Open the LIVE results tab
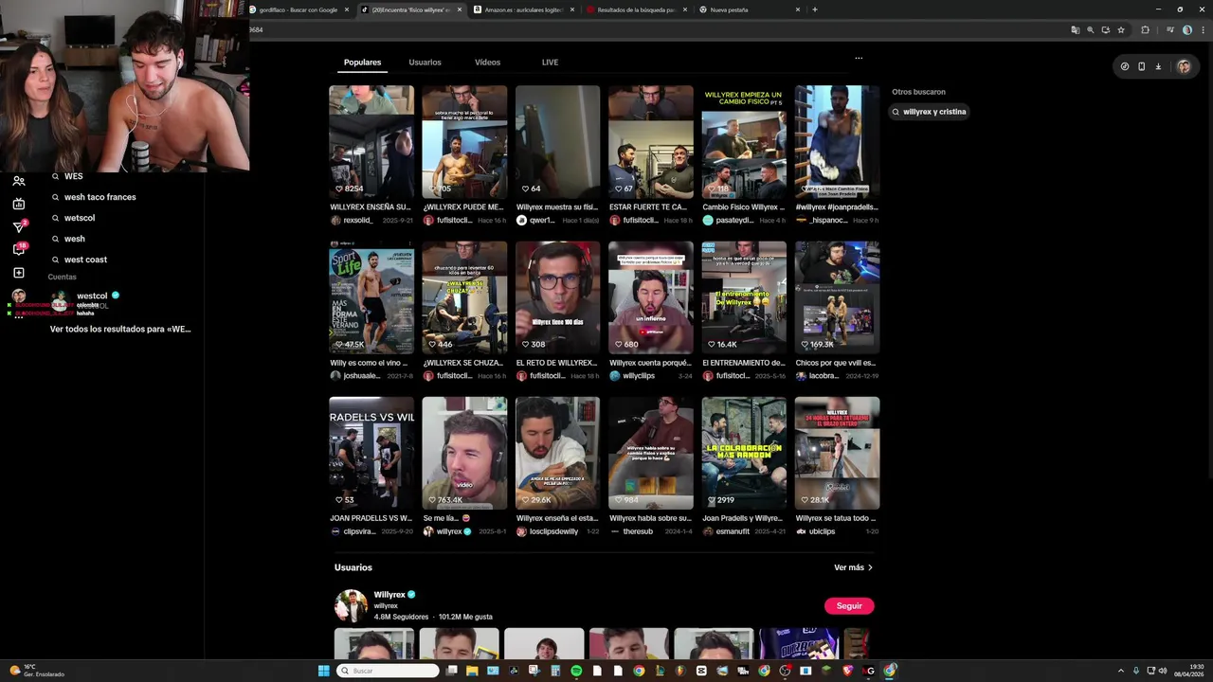1213x682 pixels. 550,63
